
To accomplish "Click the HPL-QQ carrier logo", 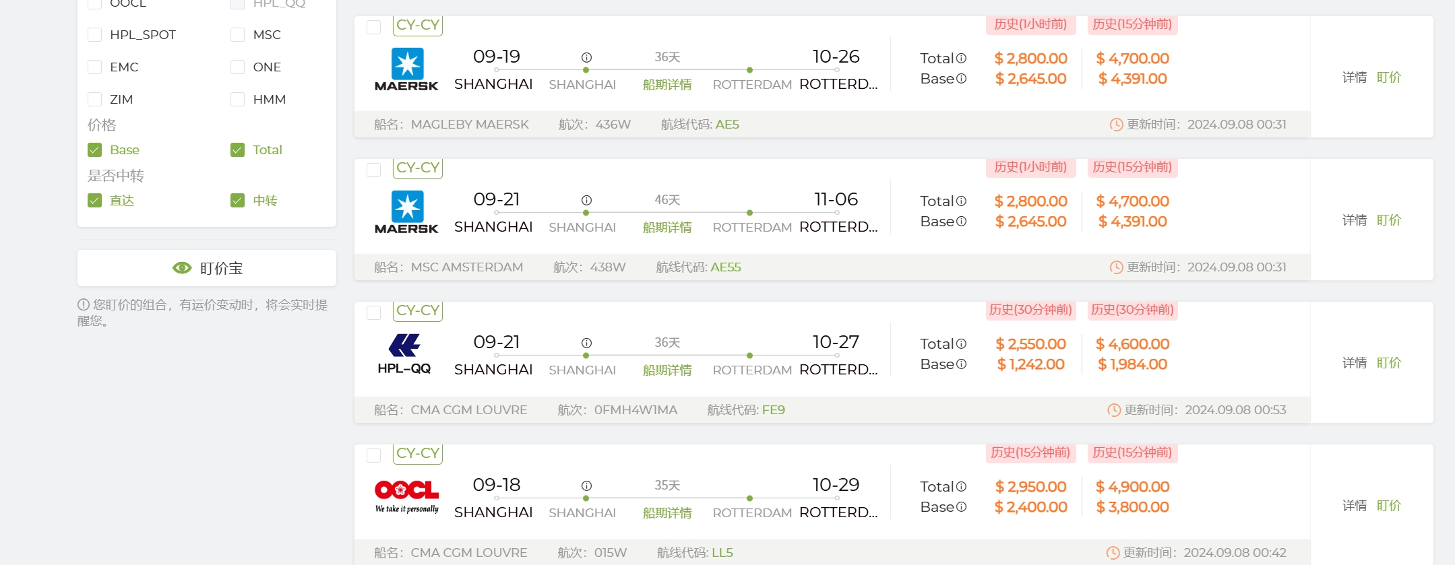I will coord(404,354).
